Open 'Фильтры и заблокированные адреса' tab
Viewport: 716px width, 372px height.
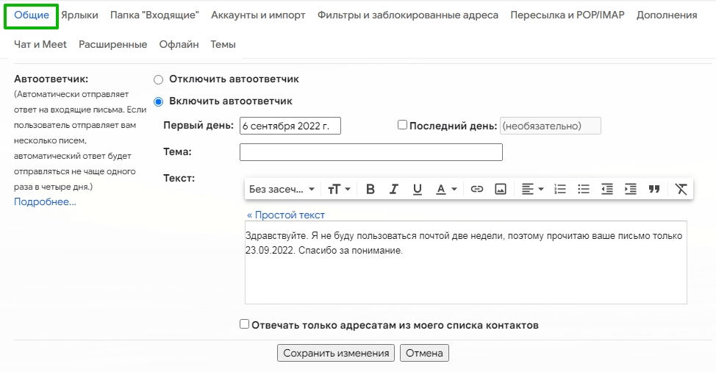coord(407,15)
